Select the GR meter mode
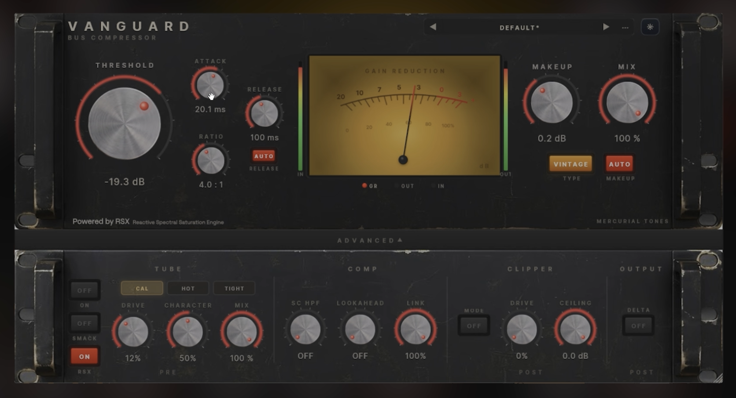 pos(370,186)
